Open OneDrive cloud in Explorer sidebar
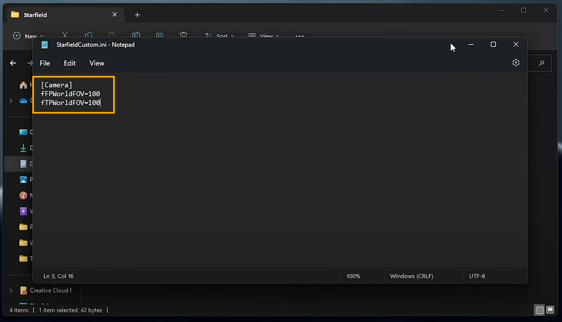 (x=23, y=101)
